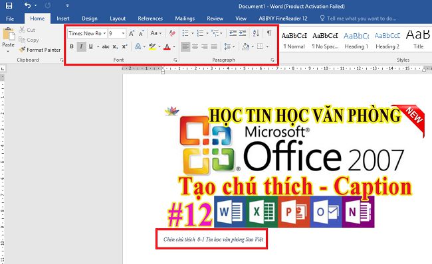This screenshot has height=264, width=432.
Task: Toggle Underline formatting
Action: 90,46
